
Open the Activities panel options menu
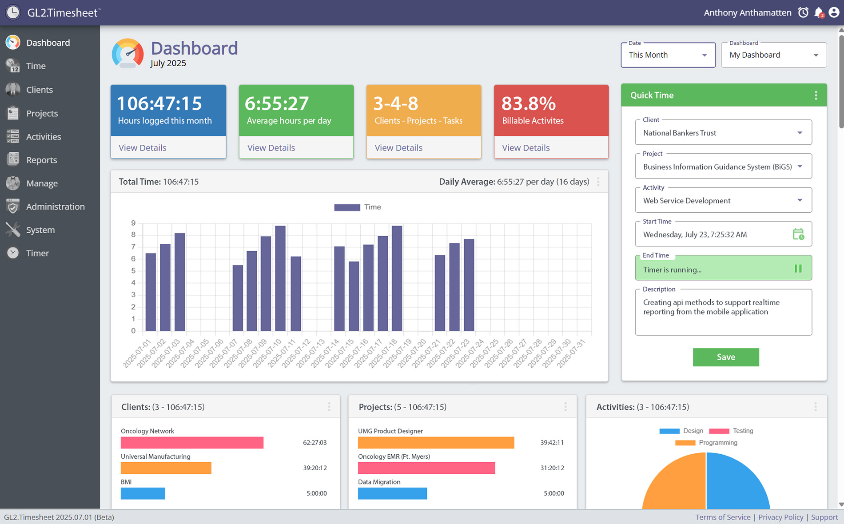click(816, 407)
